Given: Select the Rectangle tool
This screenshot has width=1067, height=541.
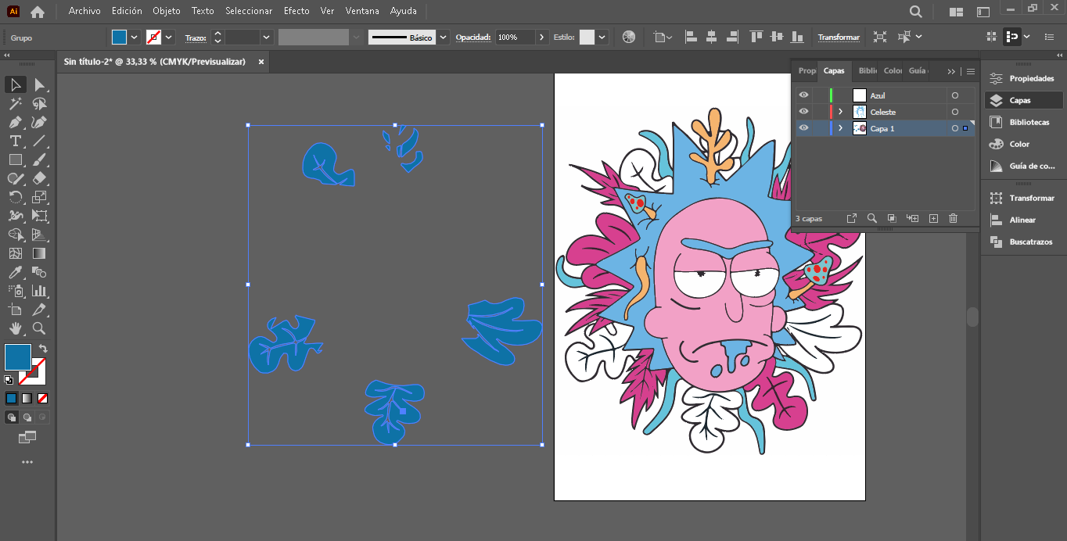Looking at the screenshot, I should 16,159.
